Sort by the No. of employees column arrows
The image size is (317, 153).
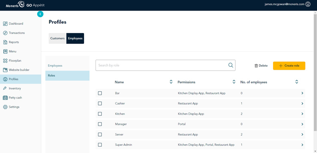pos(297,82)
